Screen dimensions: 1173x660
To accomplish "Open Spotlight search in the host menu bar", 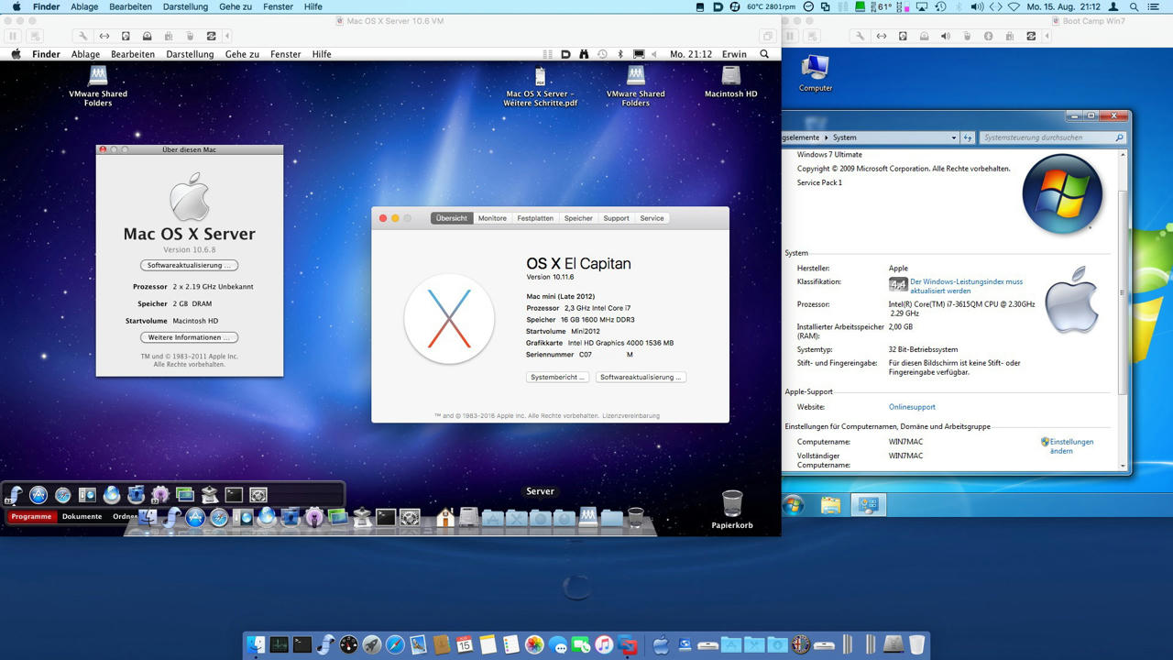I will (1135, 6).
